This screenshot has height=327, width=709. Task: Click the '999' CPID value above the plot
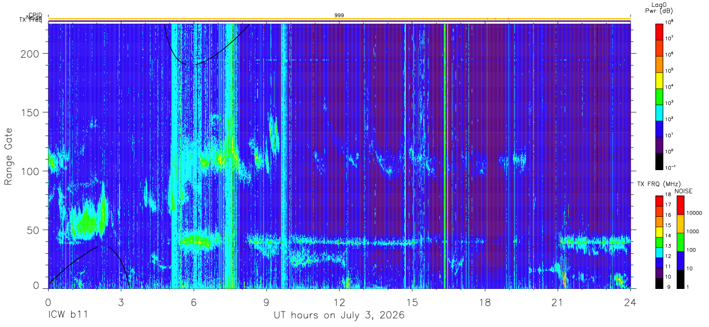coord(339,15)
